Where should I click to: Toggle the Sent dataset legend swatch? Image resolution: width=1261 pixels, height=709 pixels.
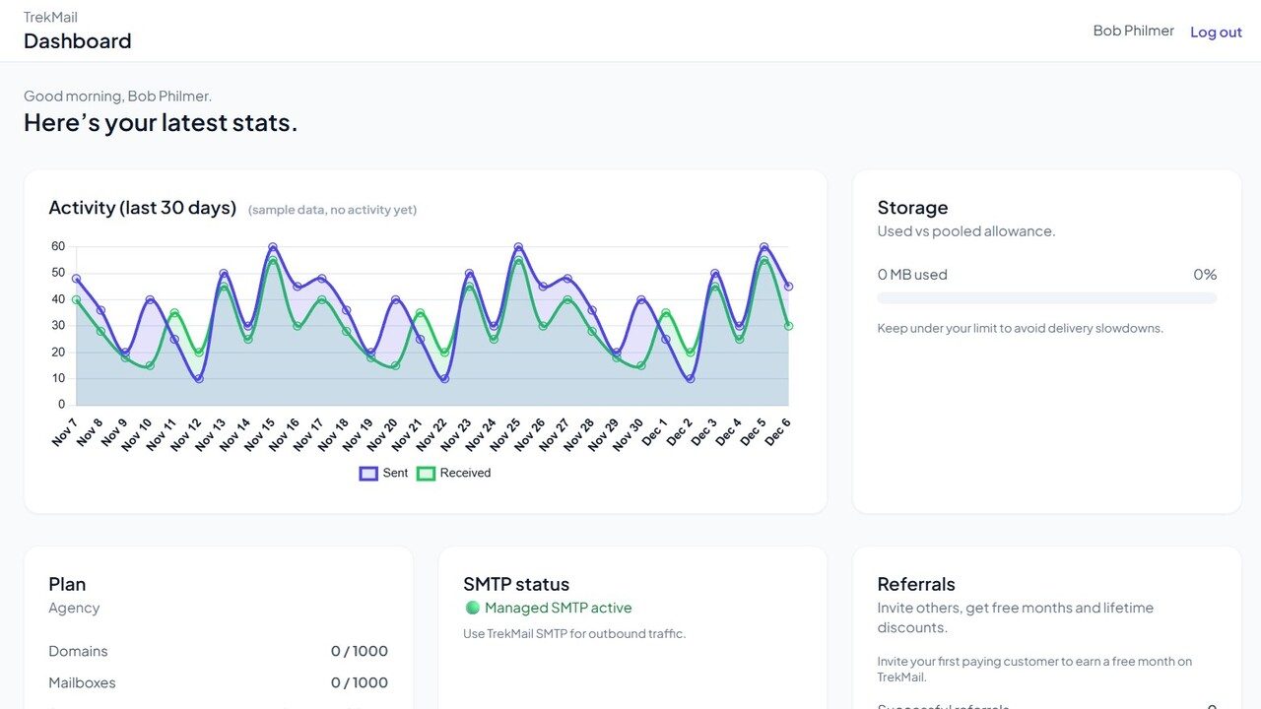(368, 474)
